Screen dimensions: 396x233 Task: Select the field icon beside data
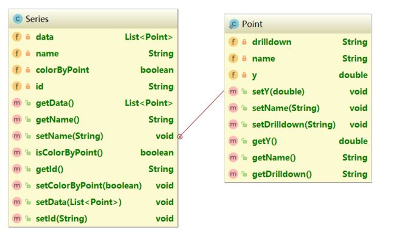click(x=17, y=37)
